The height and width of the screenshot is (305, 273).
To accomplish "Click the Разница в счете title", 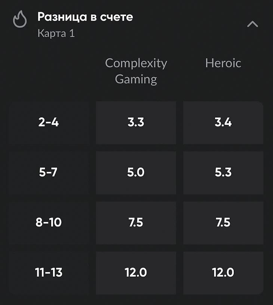I will [85, 17].
